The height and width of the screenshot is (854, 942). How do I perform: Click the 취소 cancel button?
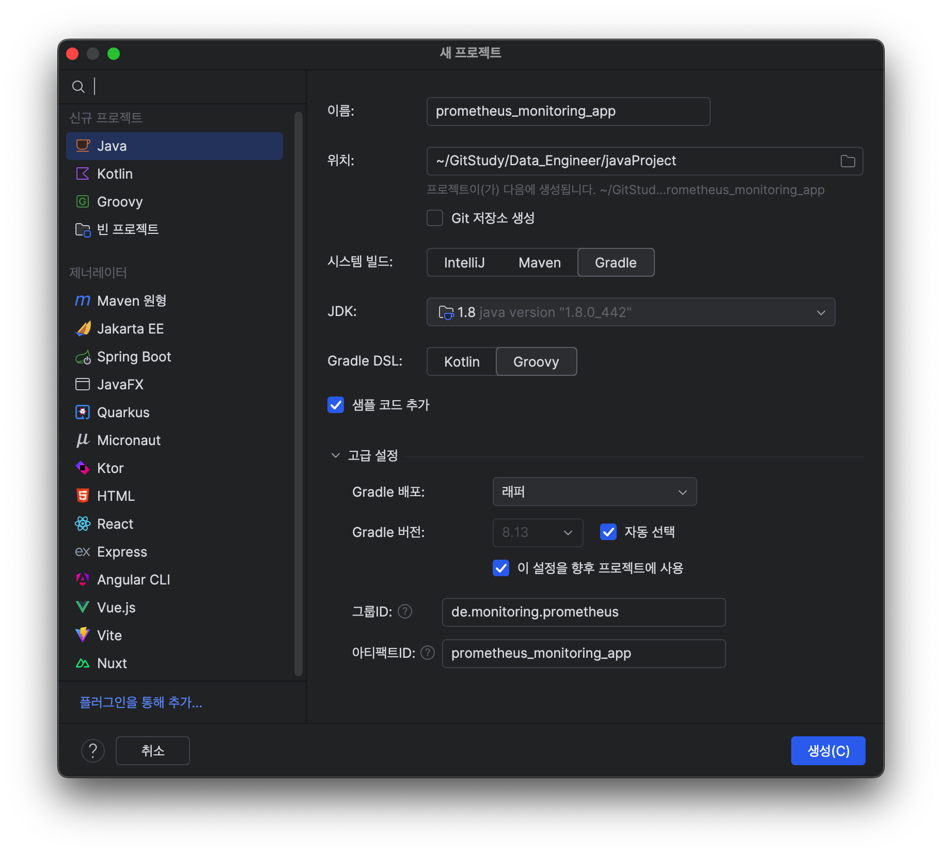153,751
